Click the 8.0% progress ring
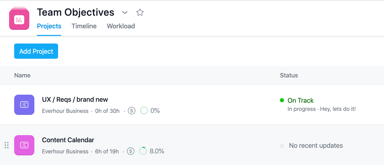384x165 pixels. pyautogui.click(x=143, y=151)
